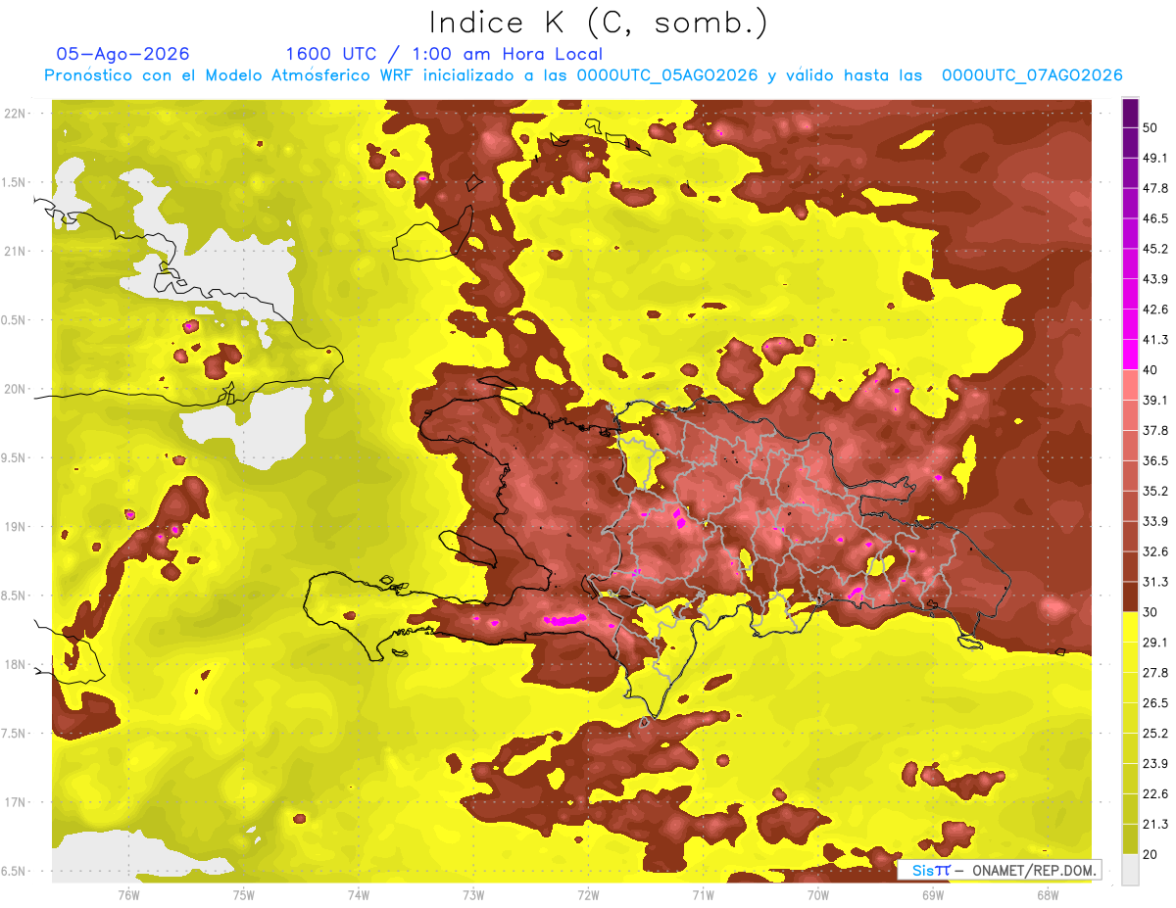Click the legend value '32.6'
This screenshot has height=908, width=1176.
click(x=1155, y=551)
